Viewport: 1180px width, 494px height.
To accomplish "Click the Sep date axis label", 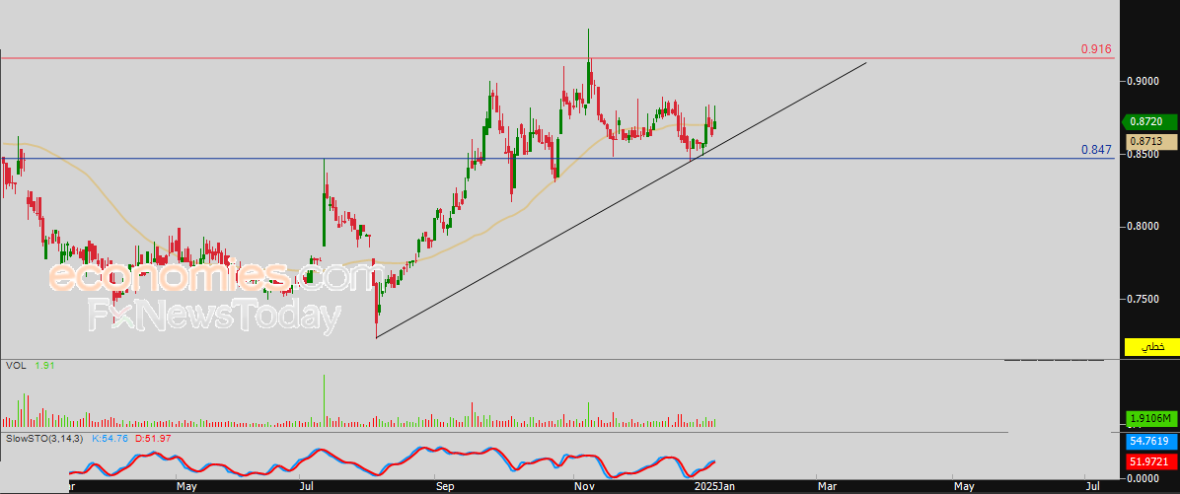I will click(446, 486).
